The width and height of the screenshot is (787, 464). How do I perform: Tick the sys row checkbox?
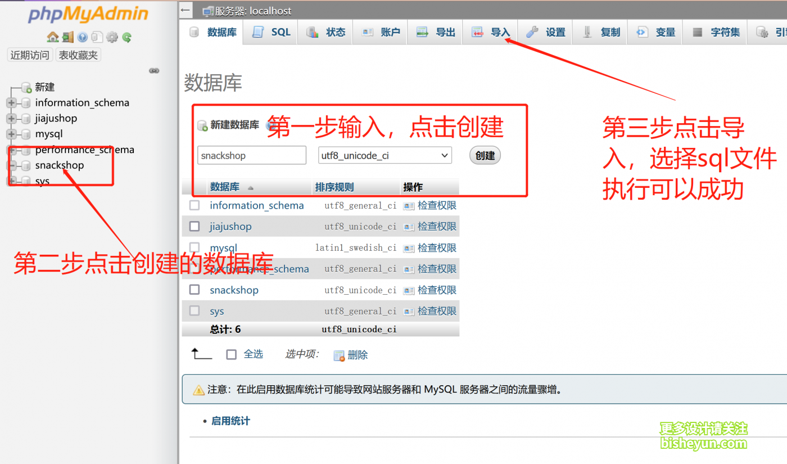[x=195, y=310]
